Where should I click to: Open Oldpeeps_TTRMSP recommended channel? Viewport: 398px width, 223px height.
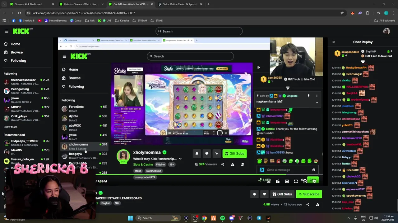(26, 143)
